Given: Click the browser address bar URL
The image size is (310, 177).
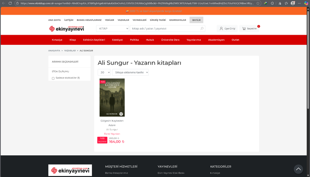Looking at the screenshot, I should (137, 3).
